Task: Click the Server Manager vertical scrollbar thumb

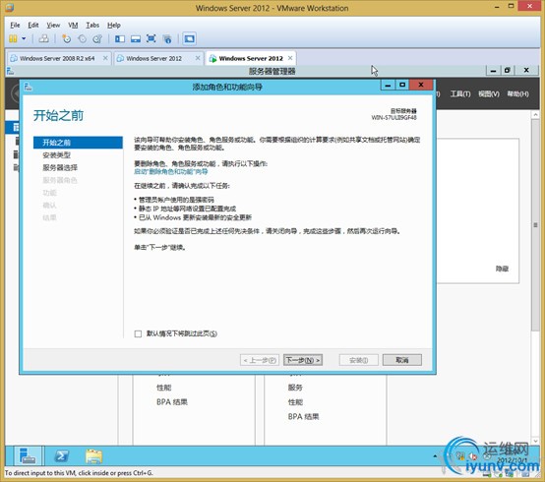Action: coord(535,225)
